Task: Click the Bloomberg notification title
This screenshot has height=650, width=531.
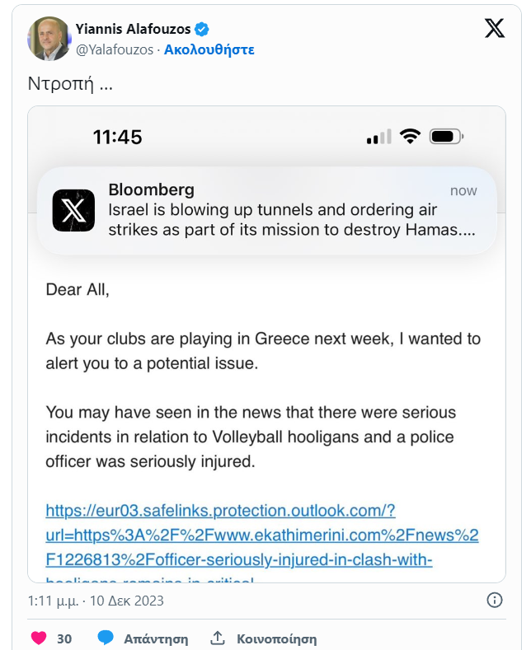Action: coord(152,190)
